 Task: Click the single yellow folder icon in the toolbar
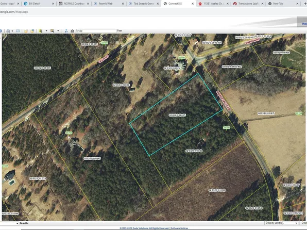(26, 31)
